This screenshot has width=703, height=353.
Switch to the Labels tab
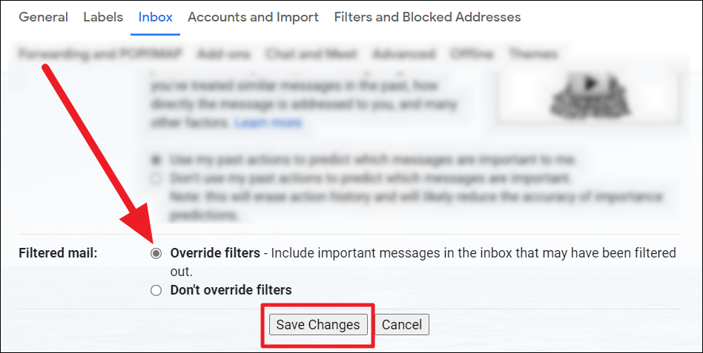[x=103, y=17]
